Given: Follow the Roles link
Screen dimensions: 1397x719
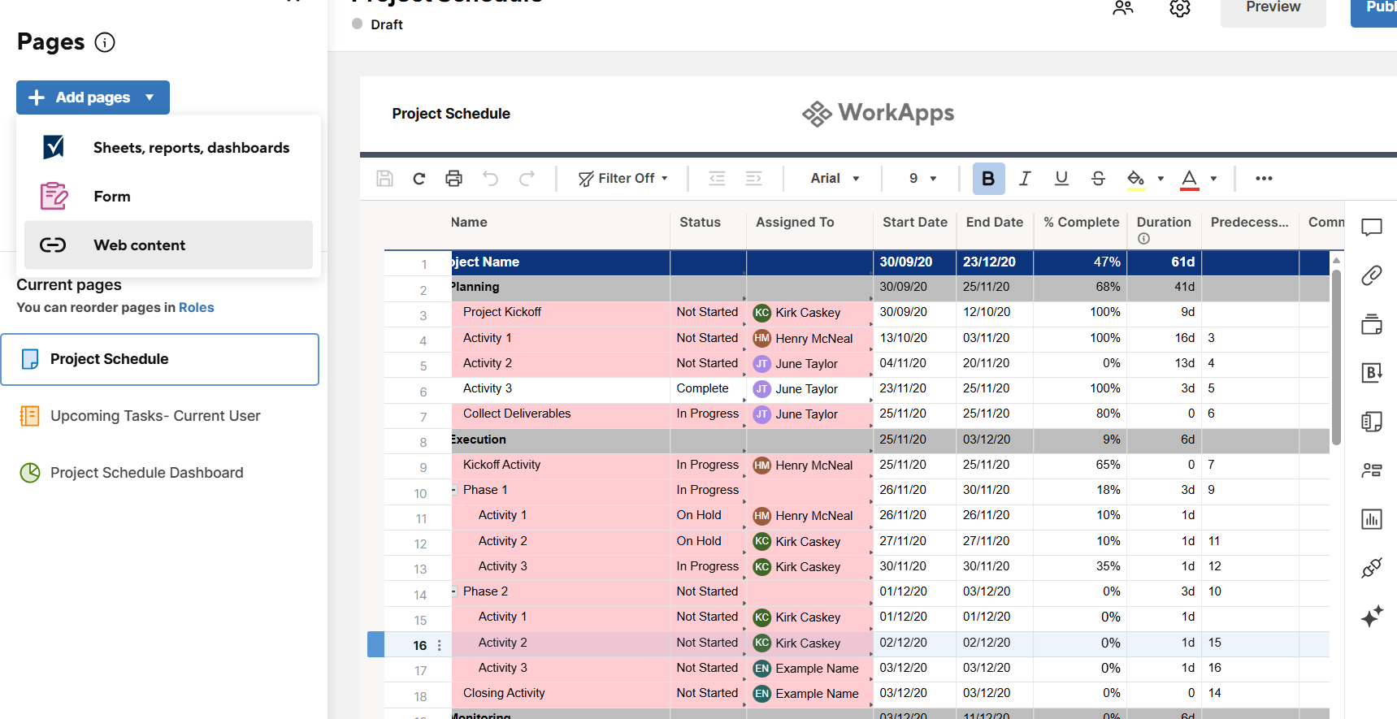Looking at the screenshot, I should tap(197, 307).
